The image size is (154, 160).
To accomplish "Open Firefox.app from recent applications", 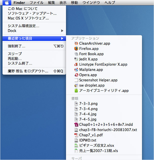I will 104,49.
